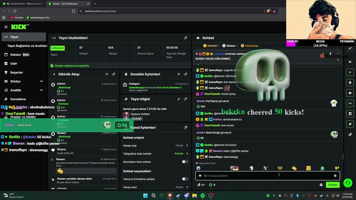Screen dimensions: 356x200
Task: Open File Explorer from the taskbar
Action: pos(194,196)
